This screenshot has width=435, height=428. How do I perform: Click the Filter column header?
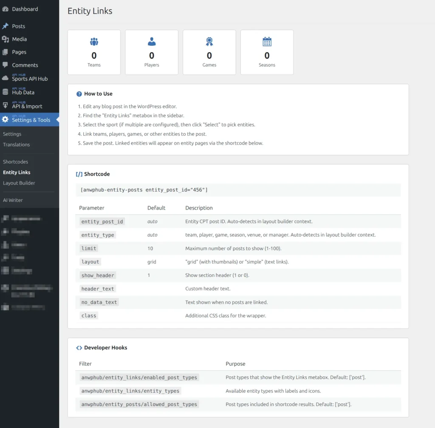(85, 364)
